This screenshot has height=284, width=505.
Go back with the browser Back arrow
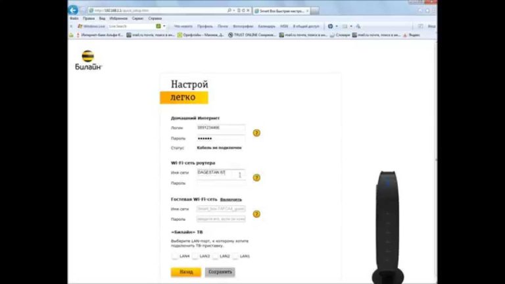[x=73, y=10]
